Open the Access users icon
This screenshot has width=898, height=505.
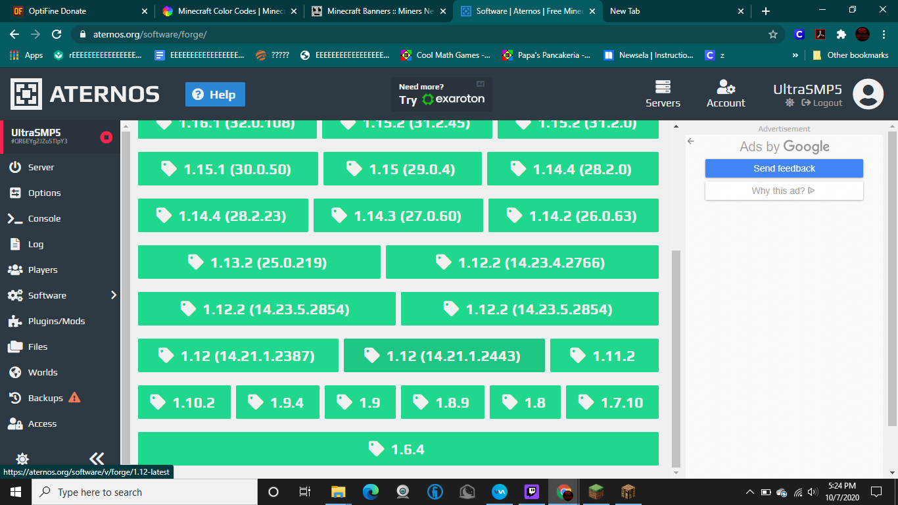point(15,423)
